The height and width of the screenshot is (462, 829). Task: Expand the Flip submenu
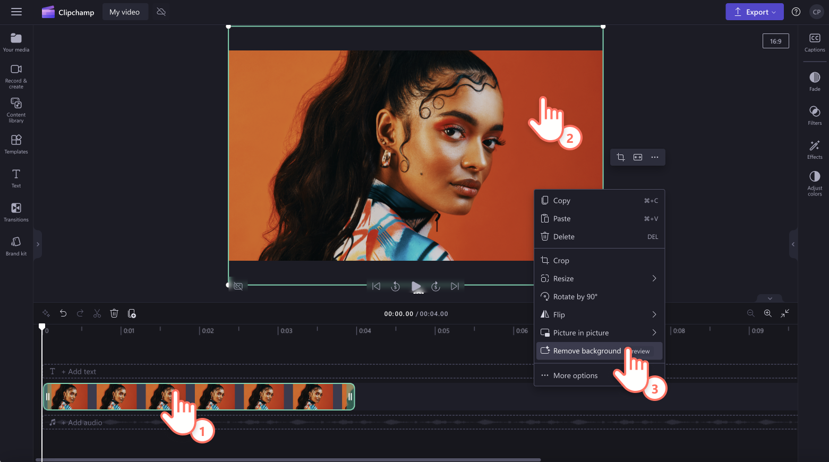[599, 315]
